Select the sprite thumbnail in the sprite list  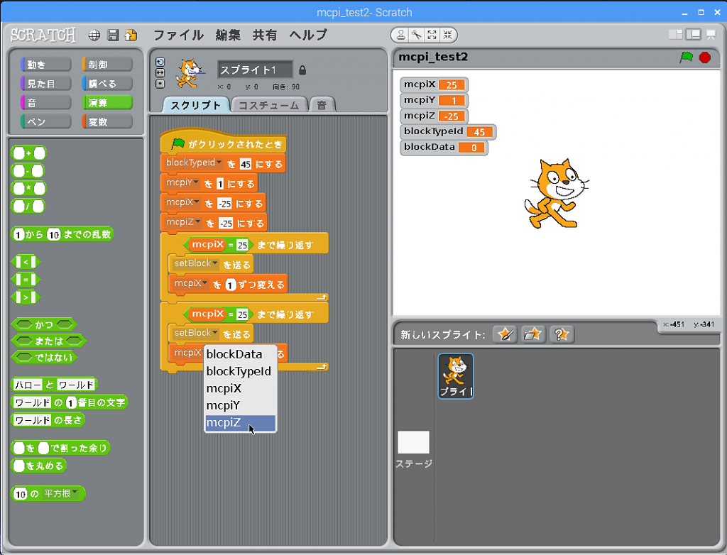coord(456,376)
